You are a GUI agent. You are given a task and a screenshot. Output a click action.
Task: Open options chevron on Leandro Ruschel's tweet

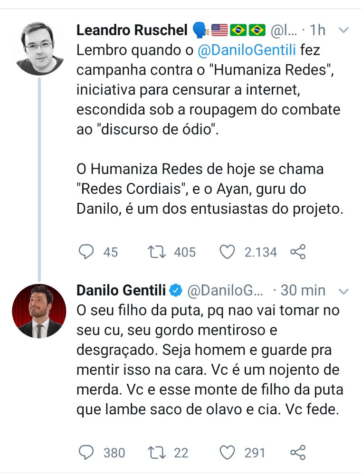point(342,30)
